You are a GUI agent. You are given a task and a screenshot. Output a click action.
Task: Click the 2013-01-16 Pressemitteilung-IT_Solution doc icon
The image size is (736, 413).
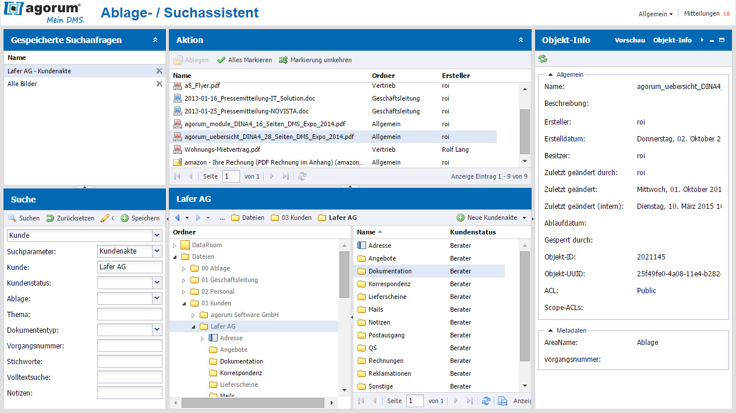[178, 98]
